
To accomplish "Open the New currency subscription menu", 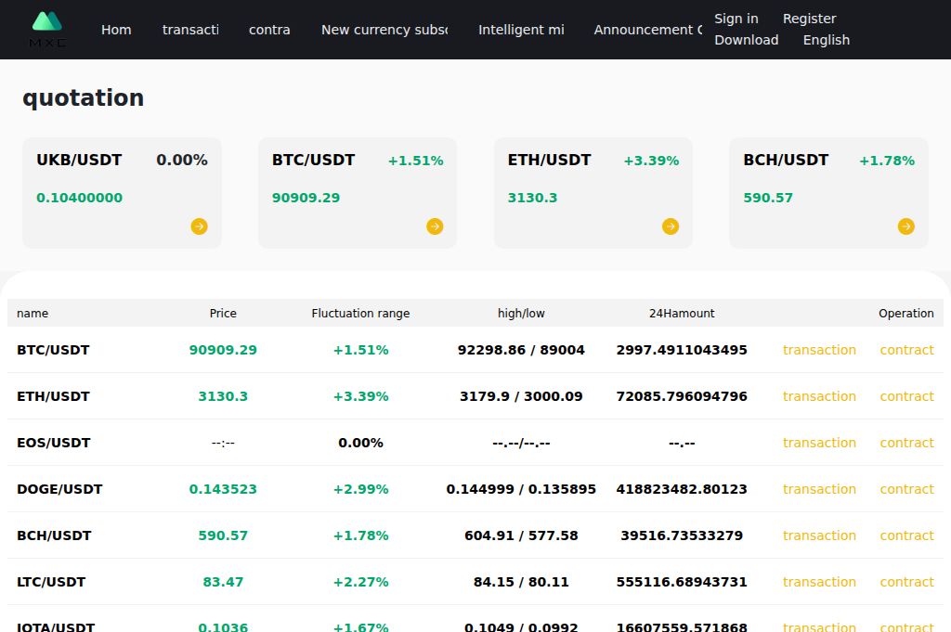I will (384, 29).
